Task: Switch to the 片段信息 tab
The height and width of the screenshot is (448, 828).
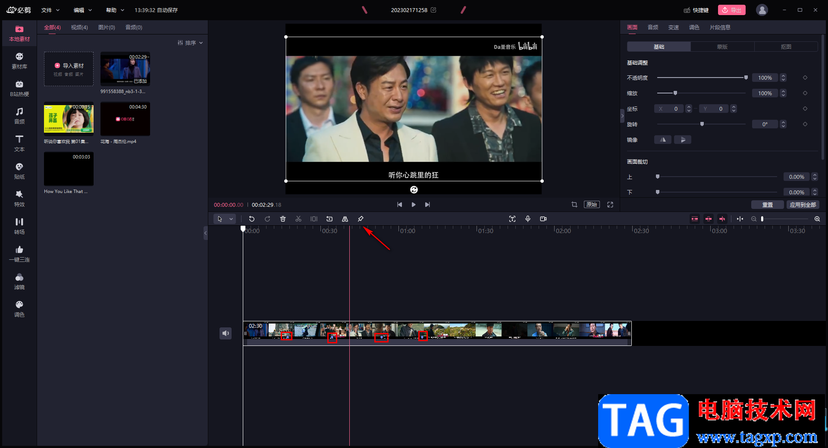Action: pyautogui.click(x=720, y=27)
